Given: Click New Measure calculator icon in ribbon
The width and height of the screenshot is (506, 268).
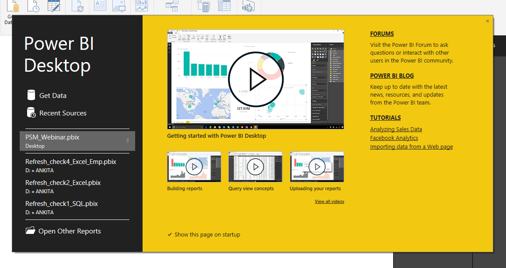Looking at the screenshot, I should click(x=203, y=6).
